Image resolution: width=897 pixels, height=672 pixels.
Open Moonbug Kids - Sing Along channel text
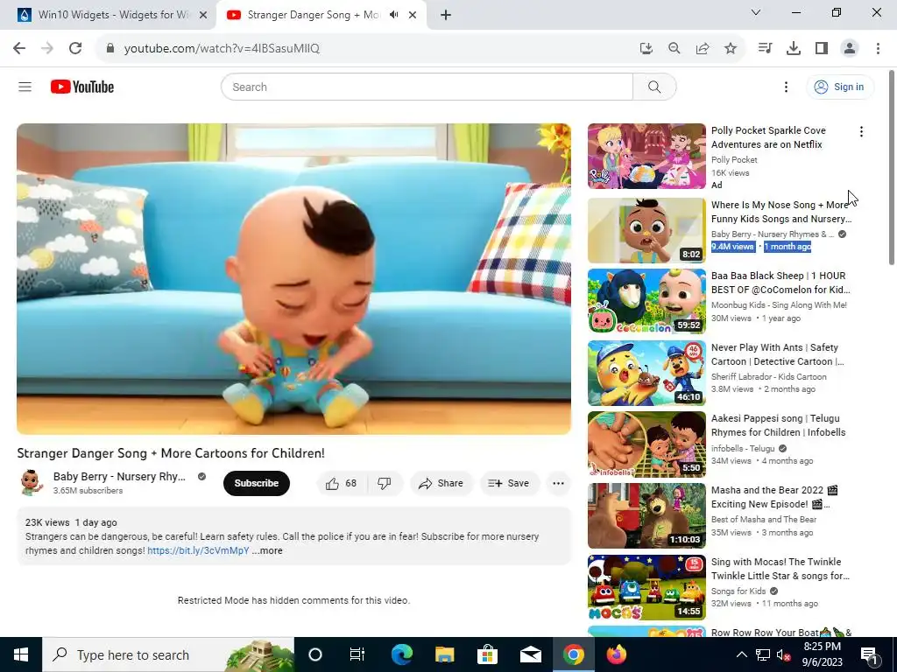point(779,305)
